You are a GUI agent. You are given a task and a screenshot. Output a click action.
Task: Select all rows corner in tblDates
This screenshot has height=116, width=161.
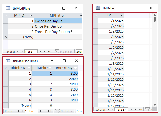[x=96, y=15]
